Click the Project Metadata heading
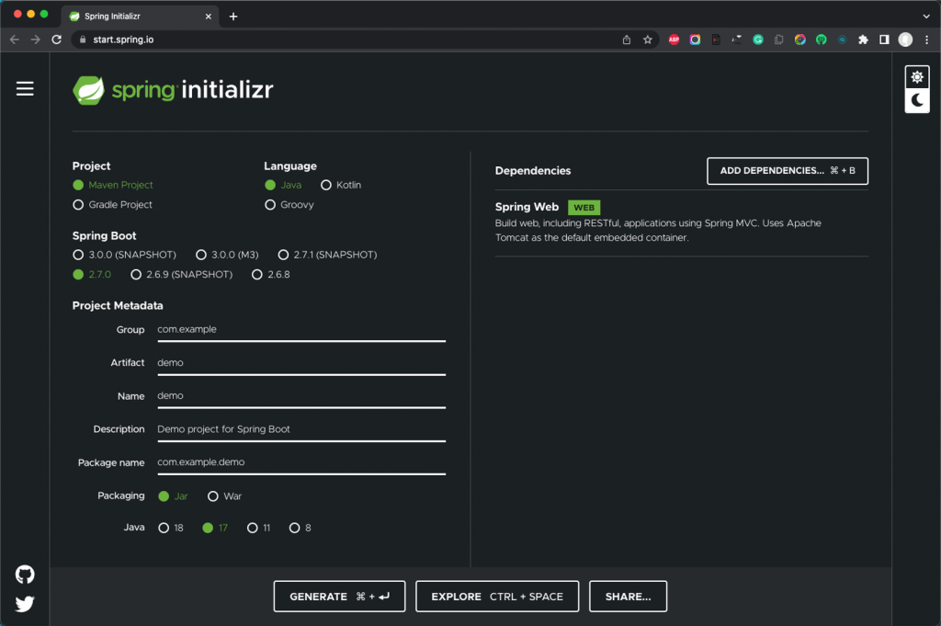This screenshot has height=626, width=941. (x=118, y=305)
